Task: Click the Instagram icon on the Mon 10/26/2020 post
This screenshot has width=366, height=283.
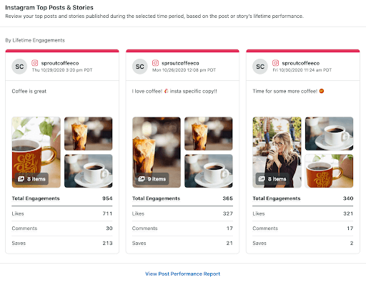Action: [x=155, y=63]
